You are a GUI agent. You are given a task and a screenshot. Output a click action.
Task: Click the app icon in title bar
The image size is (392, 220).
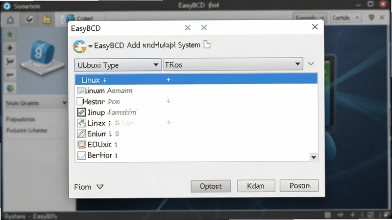click(x=7, y=6)
